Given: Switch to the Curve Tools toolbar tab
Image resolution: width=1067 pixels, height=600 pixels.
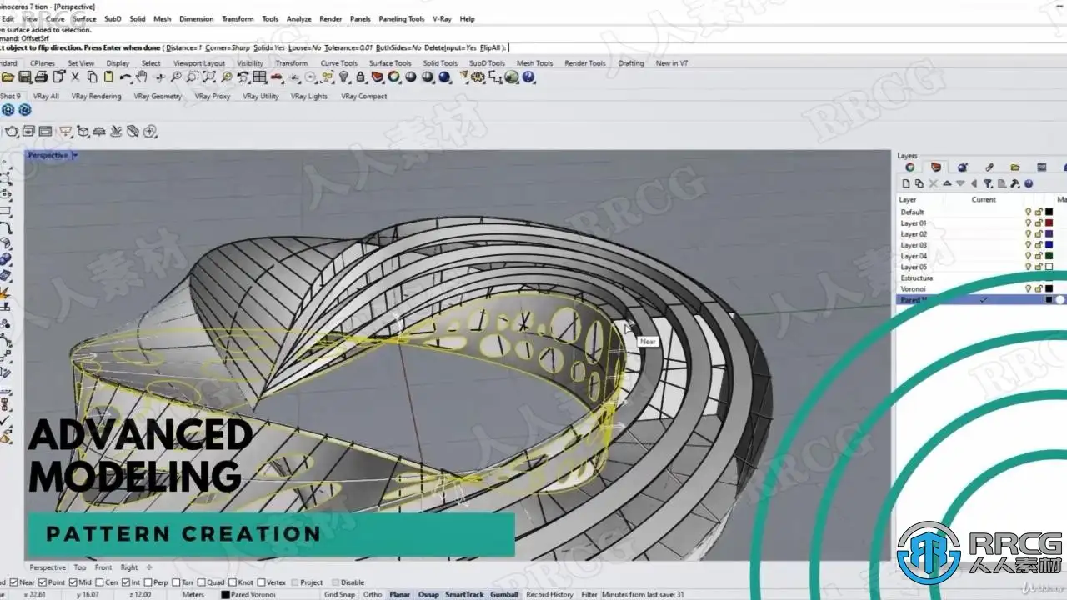Looking at the screenshot, I should 338,63.
